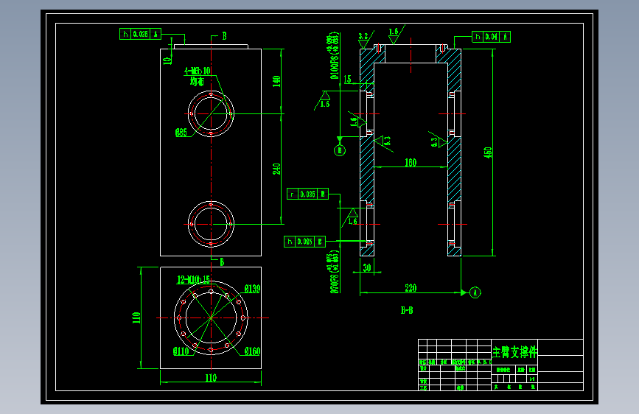The image size is (639, 414).
Task: Select the 主臂支撑件 title block text
Action: click(x=514, y=351)
